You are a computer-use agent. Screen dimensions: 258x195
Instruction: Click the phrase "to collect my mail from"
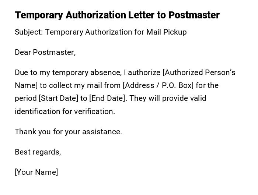pyautogui.click(x=80, y=85)
